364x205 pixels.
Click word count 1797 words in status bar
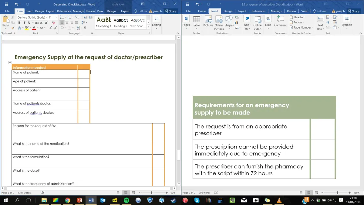pyautogui.click(x=24, y=193)
